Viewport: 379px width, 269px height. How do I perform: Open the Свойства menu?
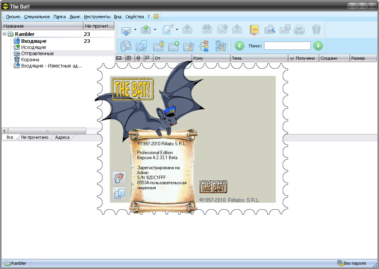coord(134,17)
